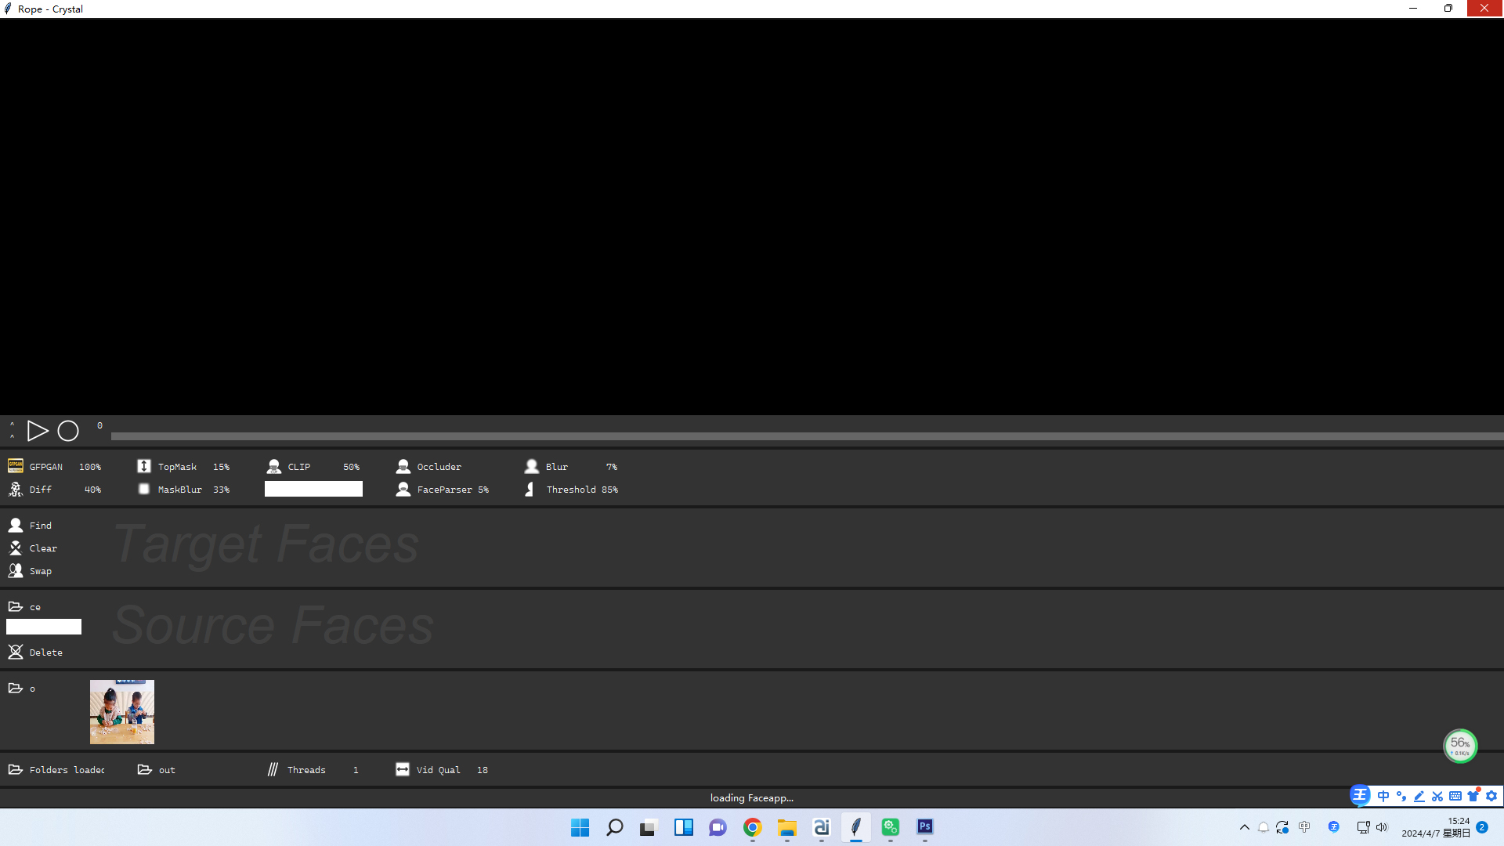Toggle the Diff icon
This screenshot has height=846, width=1504.
pos(15,489)
